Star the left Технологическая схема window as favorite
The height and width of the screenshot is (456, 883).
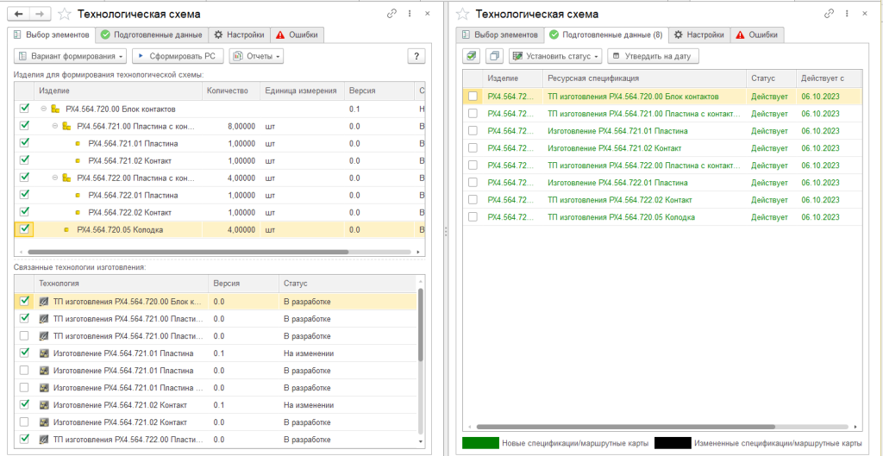64,14
